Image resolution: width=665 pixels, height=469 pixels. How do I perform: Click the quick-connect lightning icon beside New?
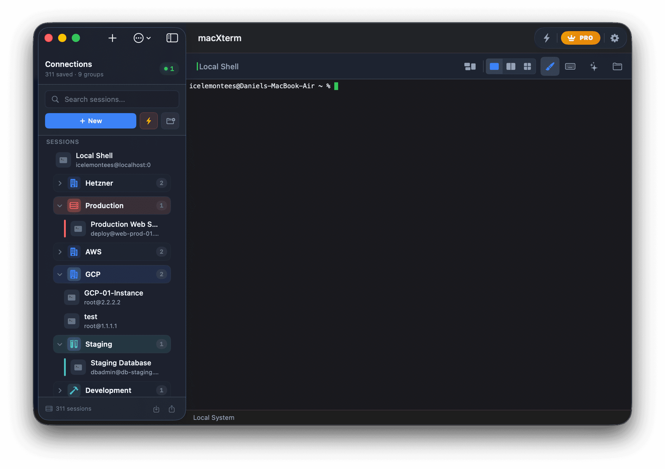(x=148, y=121)
